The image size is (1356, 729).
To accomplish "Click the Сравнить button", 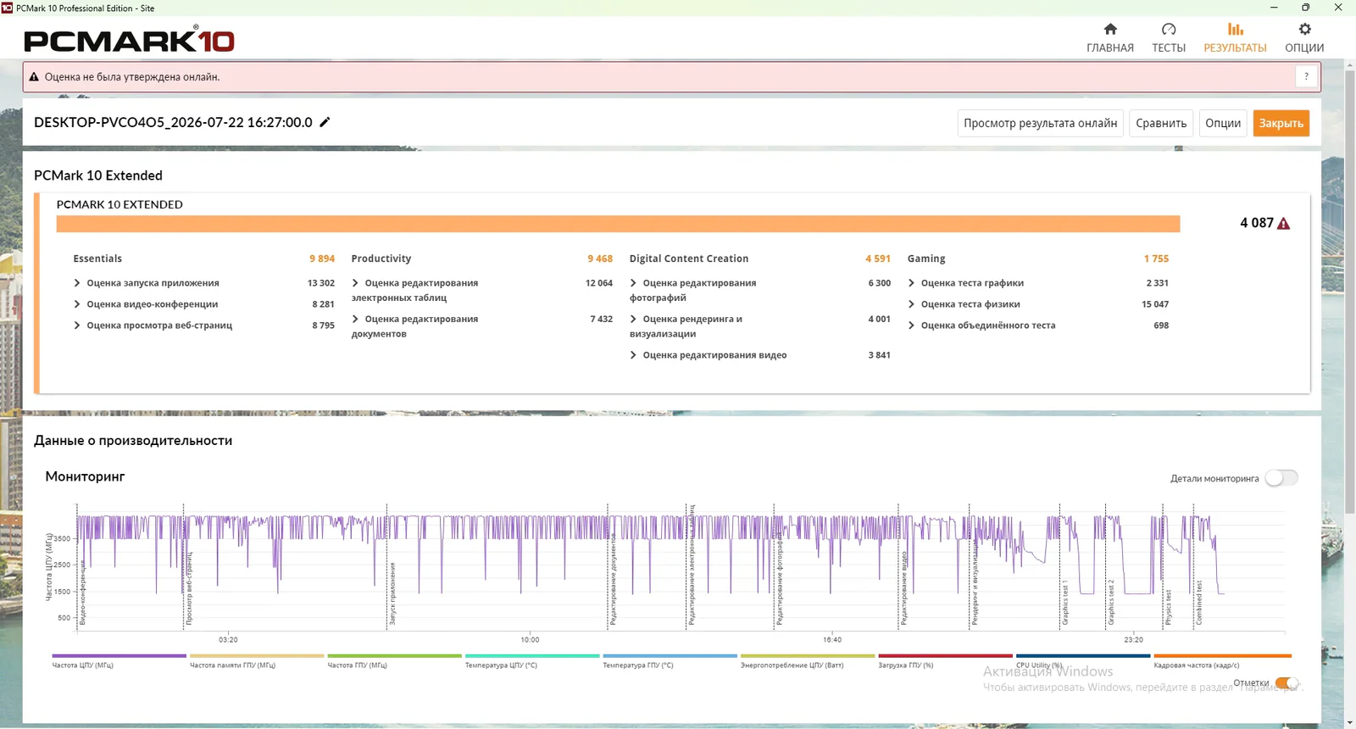I will coord(1161,123).
